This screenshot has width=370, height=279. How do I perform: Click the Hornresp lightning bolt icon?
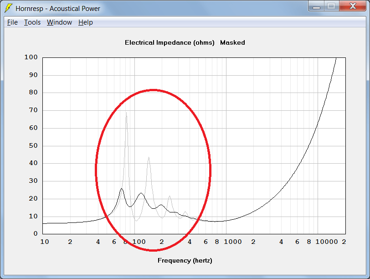click(x=8, y=8)
